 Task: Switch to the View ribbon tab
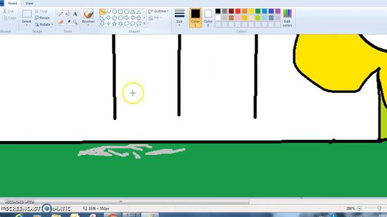pyautogui.click(x=30, y=4)
